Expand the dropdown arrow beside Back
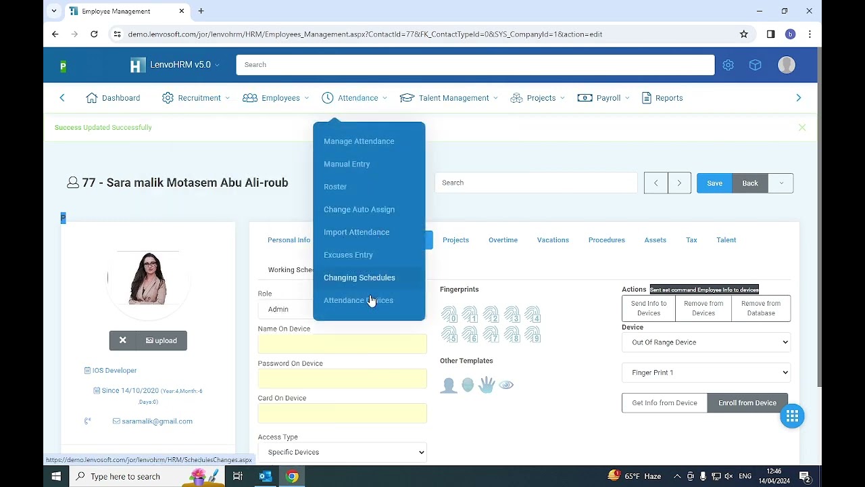 [x=781, y=183]
